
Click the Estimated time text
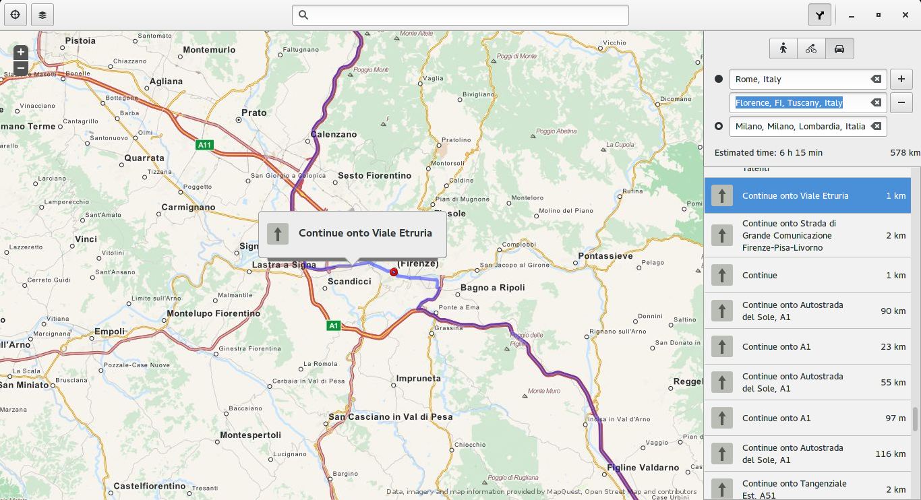tap(769, 153)
